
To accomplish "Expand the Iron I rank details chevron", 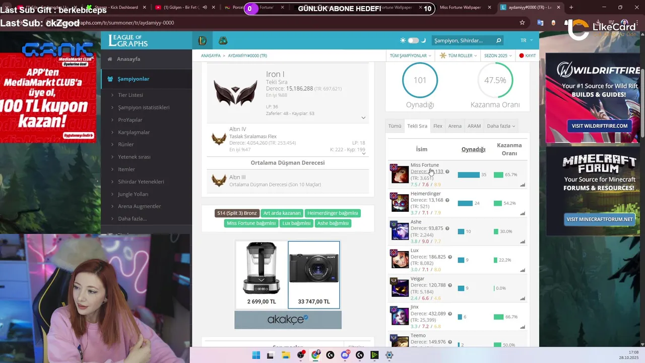I will pyautogui.click(x=363, y=117).
